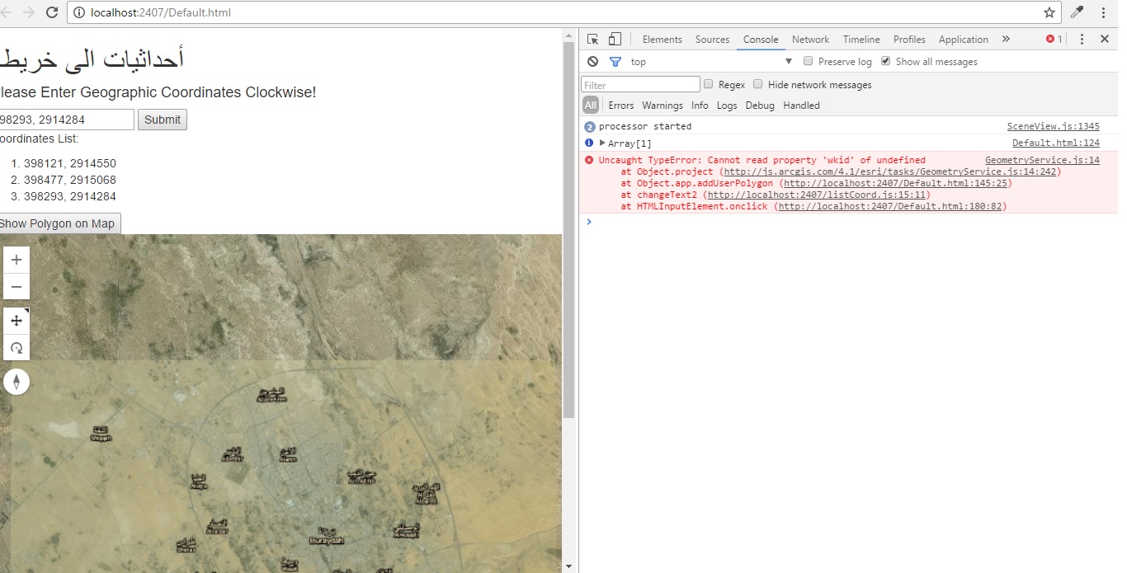
Task: Clear the console with the clear icon
Action: coord(592,62)
